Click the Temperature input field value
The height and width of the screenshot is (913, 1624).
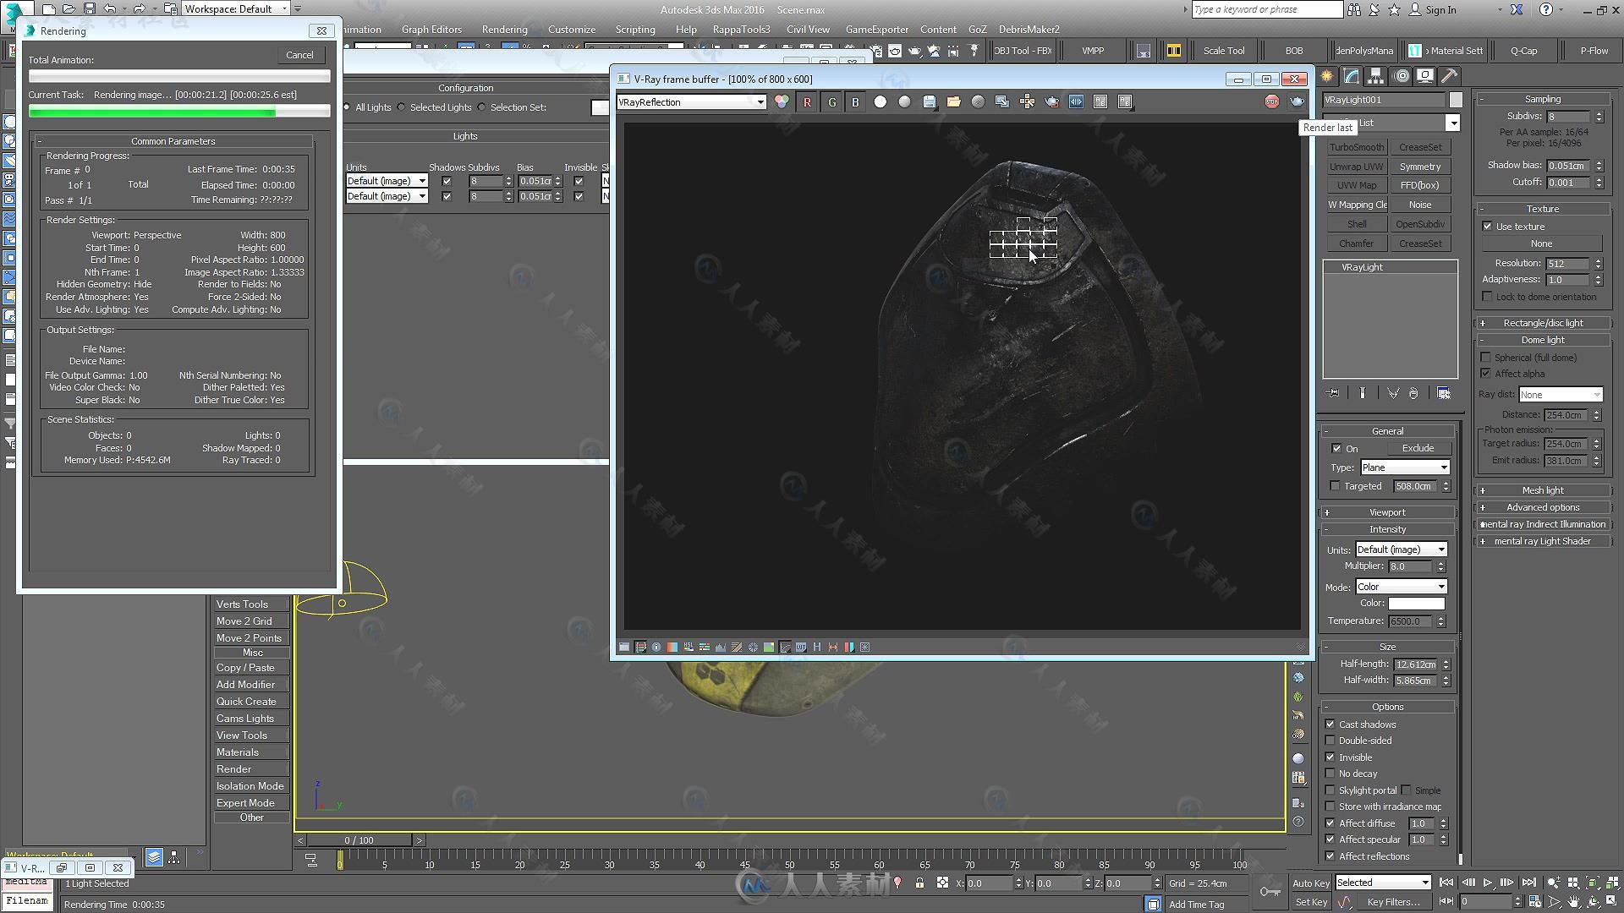(1410, 621)
